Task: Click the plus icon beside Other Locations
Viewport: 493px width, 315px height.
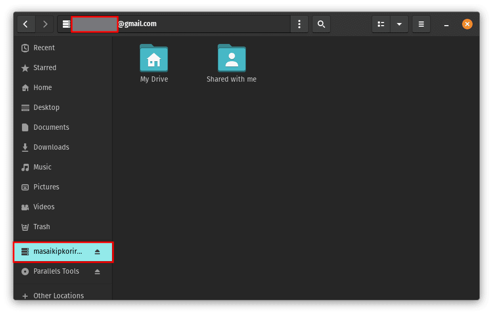Action: (x=25, y=296)
